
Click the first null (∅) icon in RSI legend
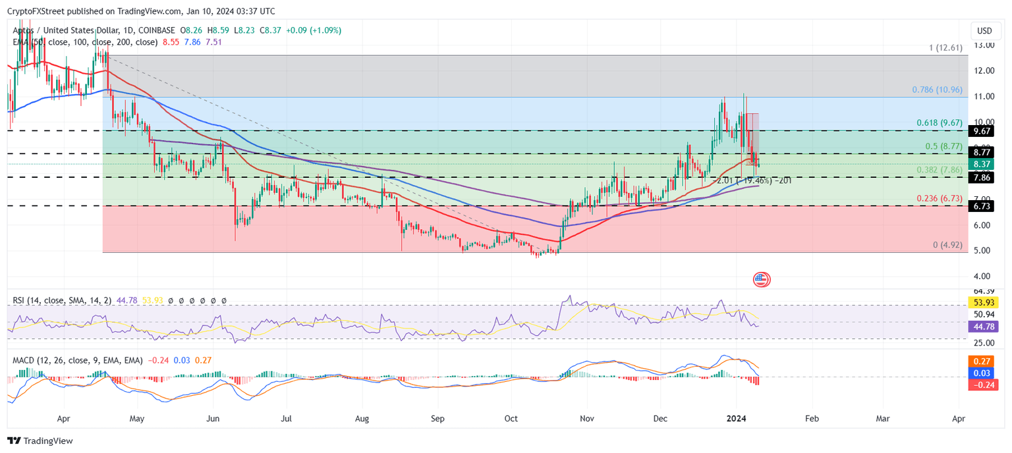(x=170, y=302)
